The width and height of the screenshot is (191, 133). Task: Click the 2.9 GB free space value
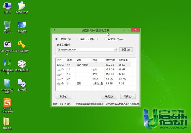(x=109, y=84)
